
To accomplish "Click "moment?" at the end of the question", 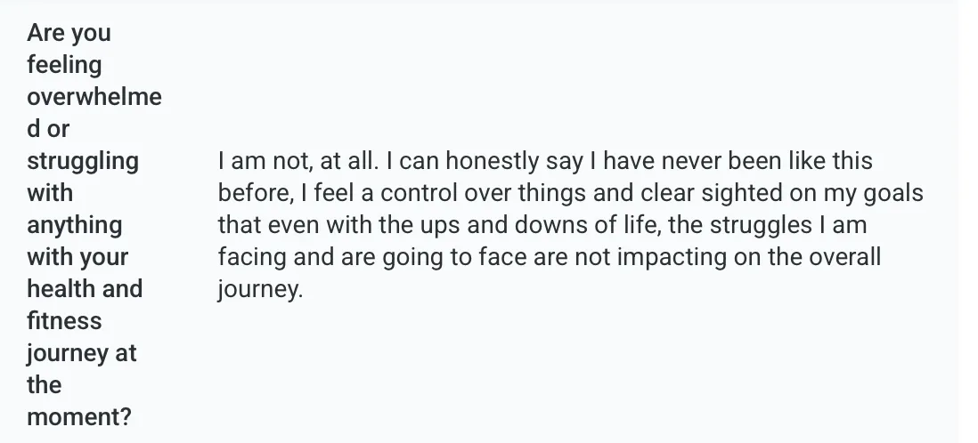I will pos(79,417).
